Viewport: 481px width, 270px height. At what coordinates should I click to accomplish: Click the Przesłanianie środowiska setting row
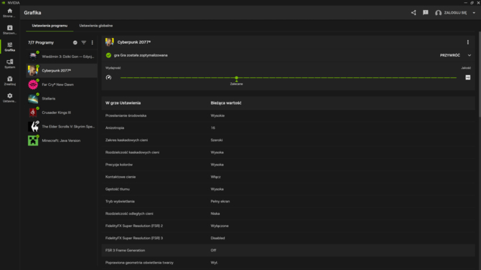[x=288, y=115]
